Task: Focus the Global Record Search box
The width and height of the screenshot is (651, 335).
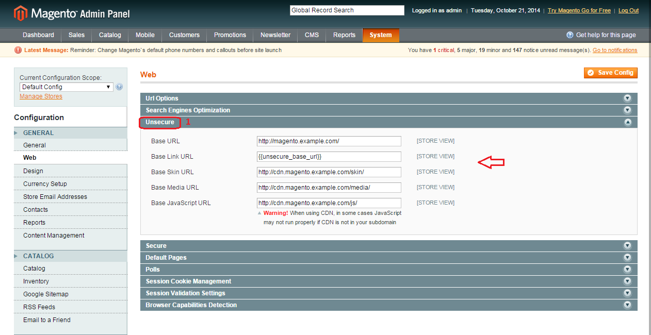Action: tap(347, 10)
